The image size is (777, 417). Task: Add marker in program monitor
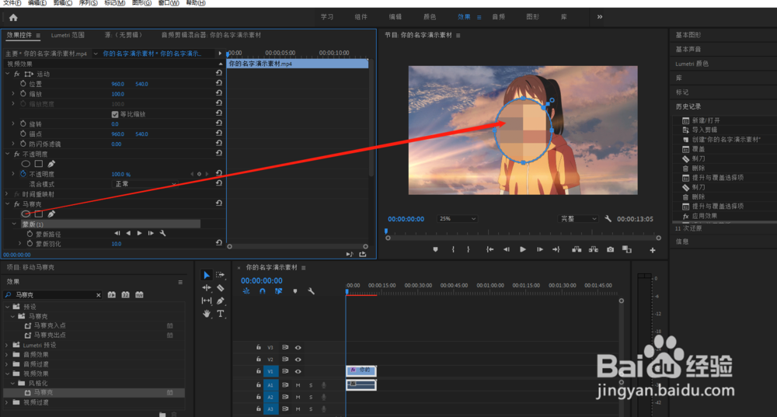pos(435,249)
